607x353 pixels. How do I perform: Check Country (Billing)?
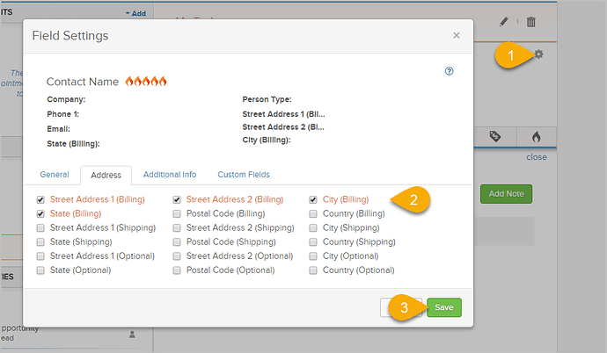pos(313,213)
